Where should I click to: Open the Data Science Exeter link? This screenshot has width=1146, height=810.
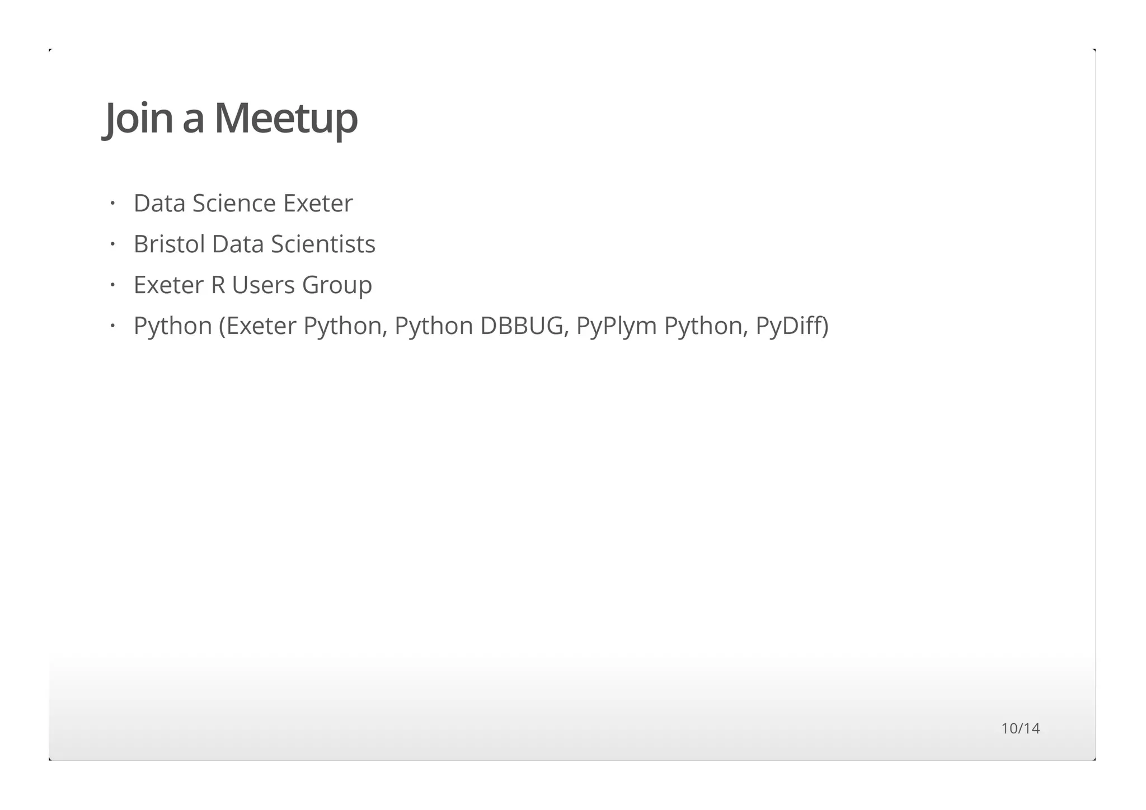[243, 203]
